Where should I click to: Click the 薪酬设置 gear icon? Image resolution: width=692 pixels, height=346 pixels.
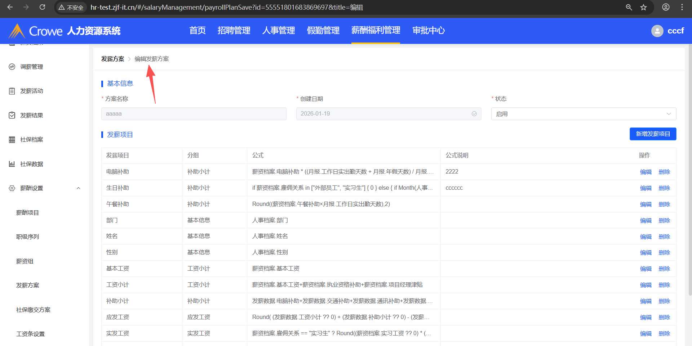[x=12, y=188]
